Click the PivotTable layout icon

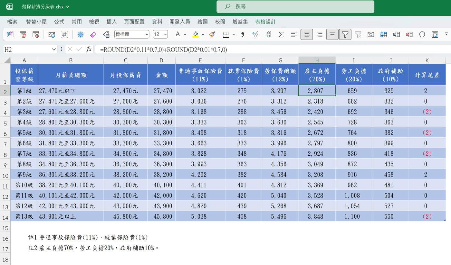[435, 34]
